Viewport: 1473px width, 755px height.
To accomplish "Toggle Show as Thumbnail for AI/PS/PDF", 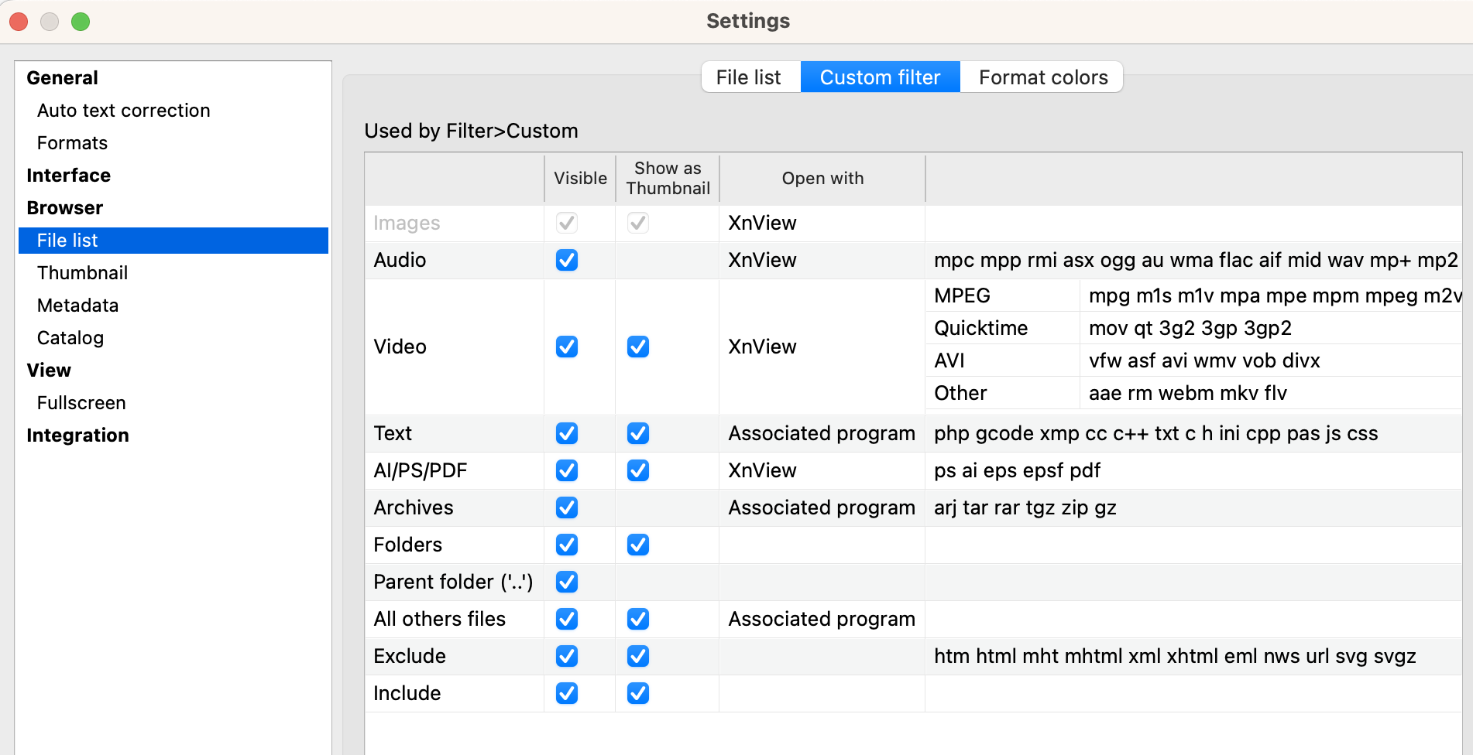I will [638, 470].
